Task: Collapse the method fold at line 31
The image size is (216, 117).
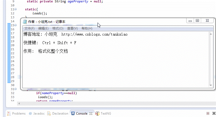Action: (x=16, y=89)
